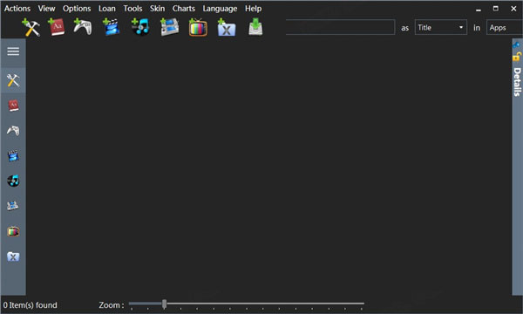This screenshot has width=523, height=314.
Task: Click the Add Movie clapperboard toolbar icon
Action: (111, 27)
